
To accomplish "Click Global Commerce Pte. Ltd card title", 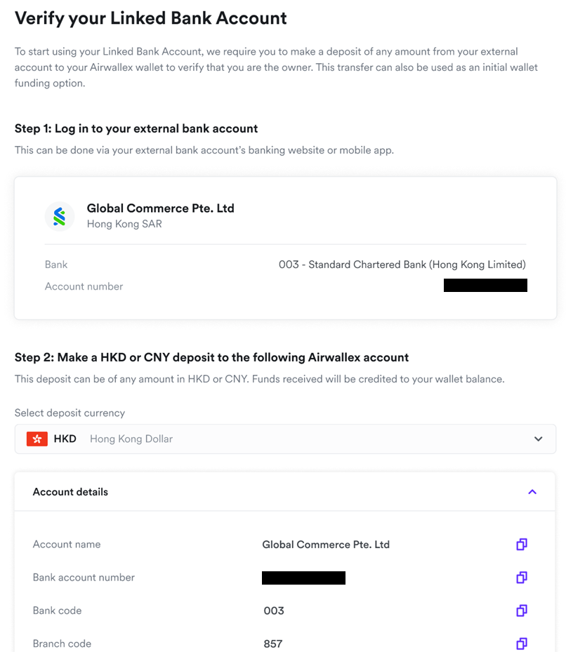I will tap(160, 208).
